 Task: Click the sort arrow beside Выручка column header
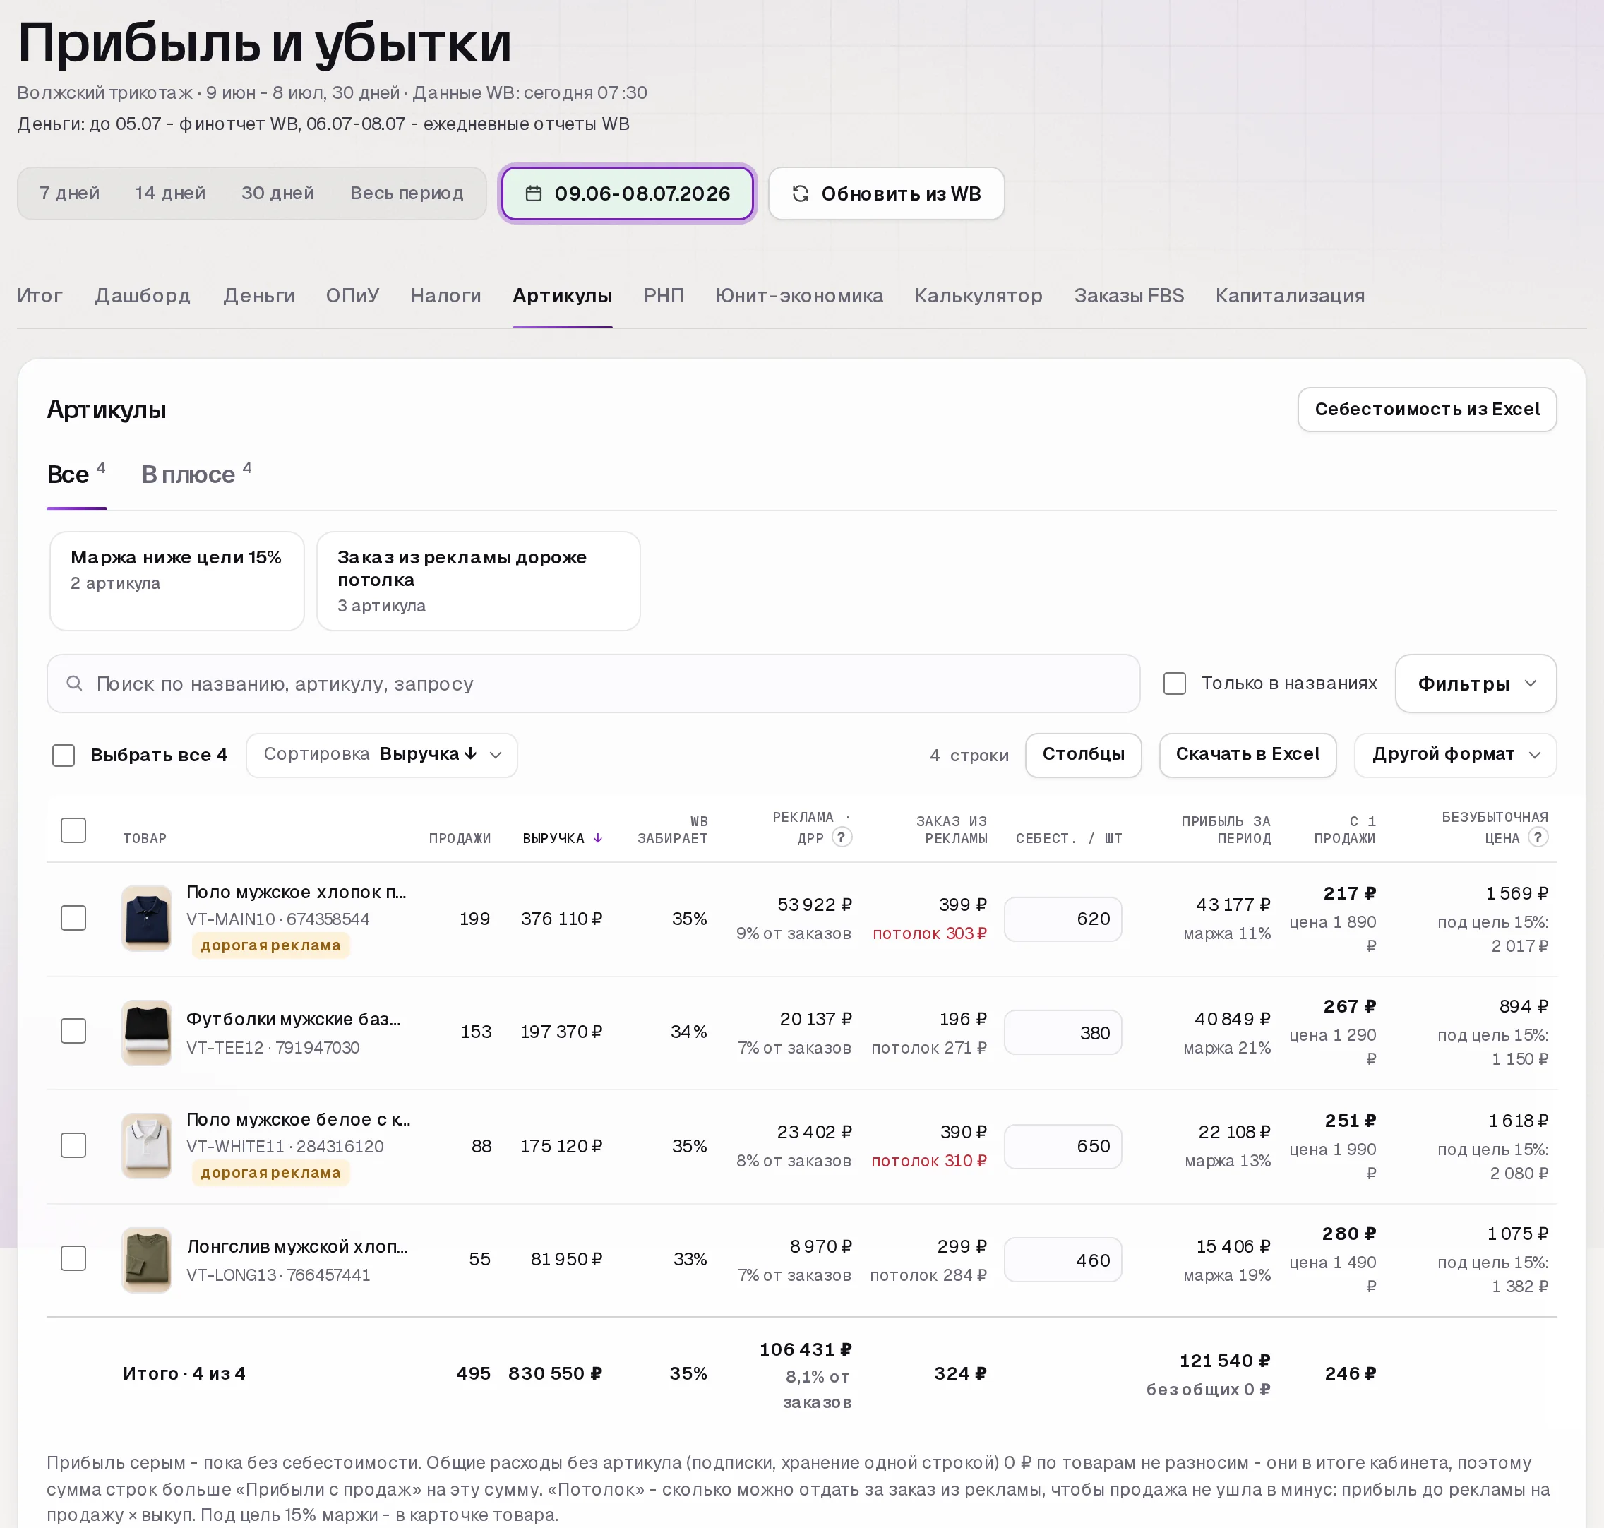(598, 838)
